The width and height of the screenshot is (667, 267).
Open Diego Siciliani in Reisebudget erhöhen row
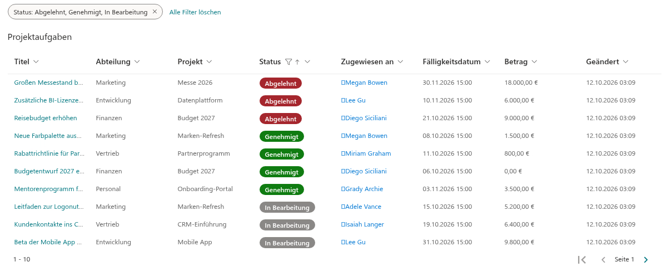[x=364, y=118]
